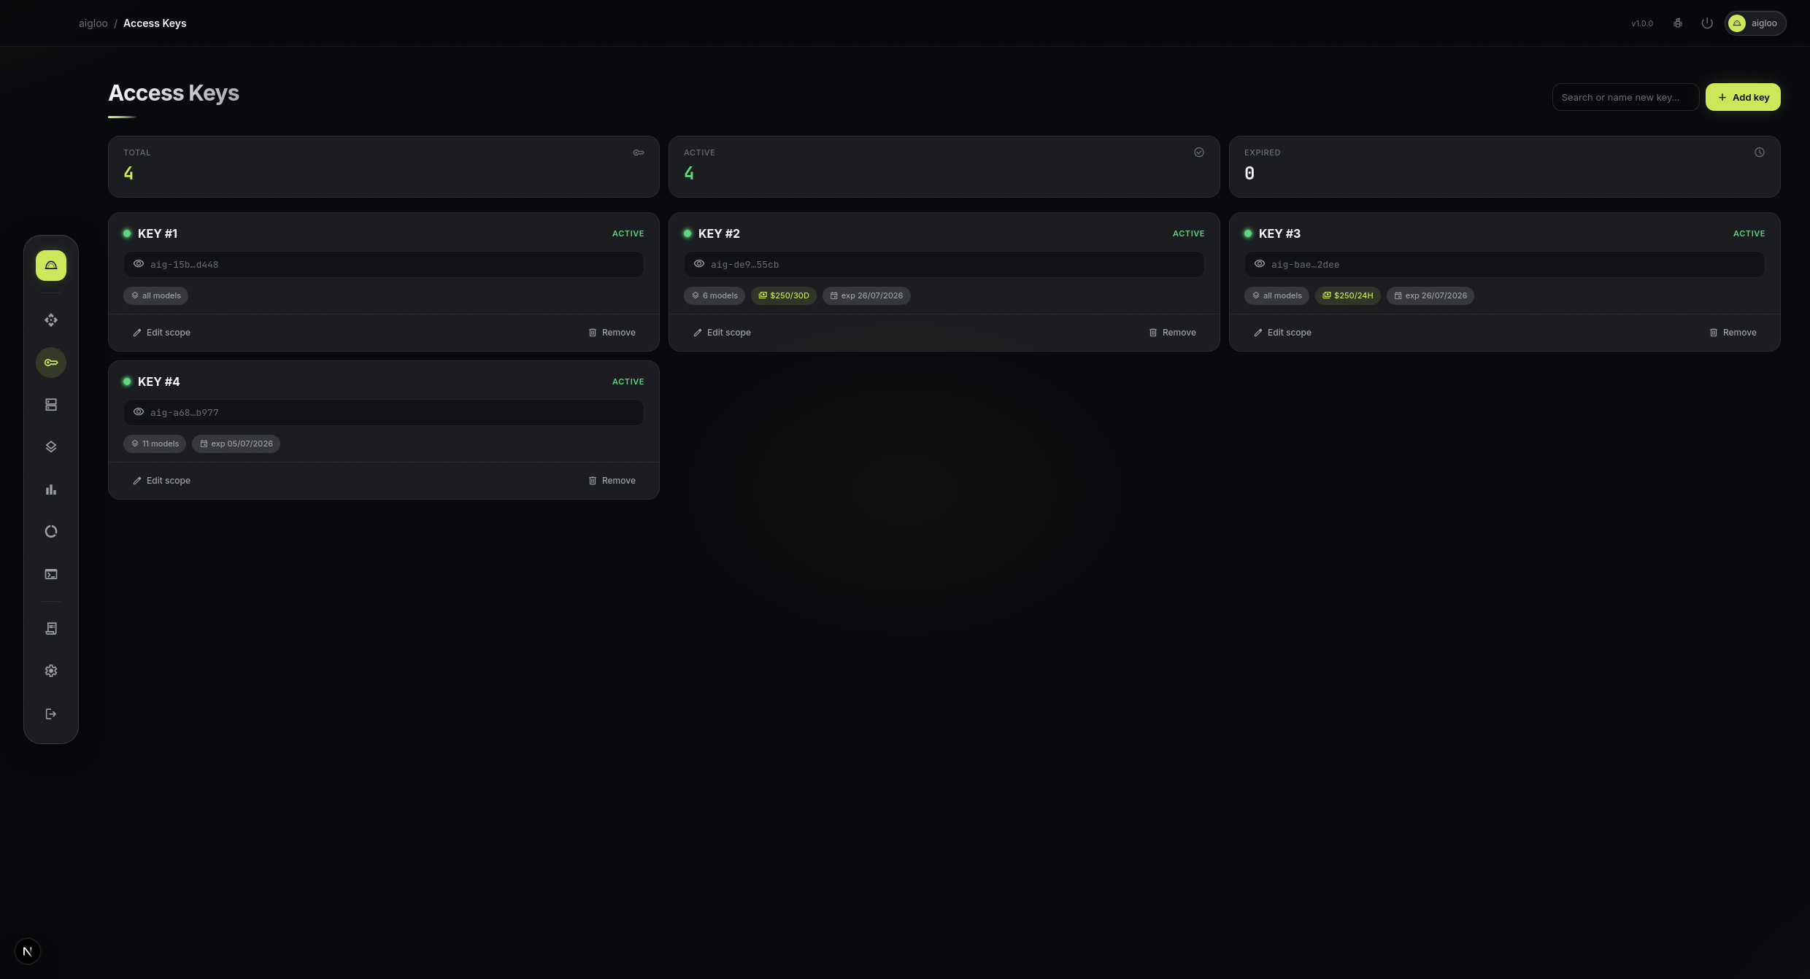1810x979 pixels.
Task: Click ACTIVE status on KEY #2
Action: (x=1189, y=233)
